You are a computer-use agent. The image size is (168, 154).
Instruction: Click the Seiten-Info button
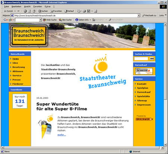click(82, 20)
